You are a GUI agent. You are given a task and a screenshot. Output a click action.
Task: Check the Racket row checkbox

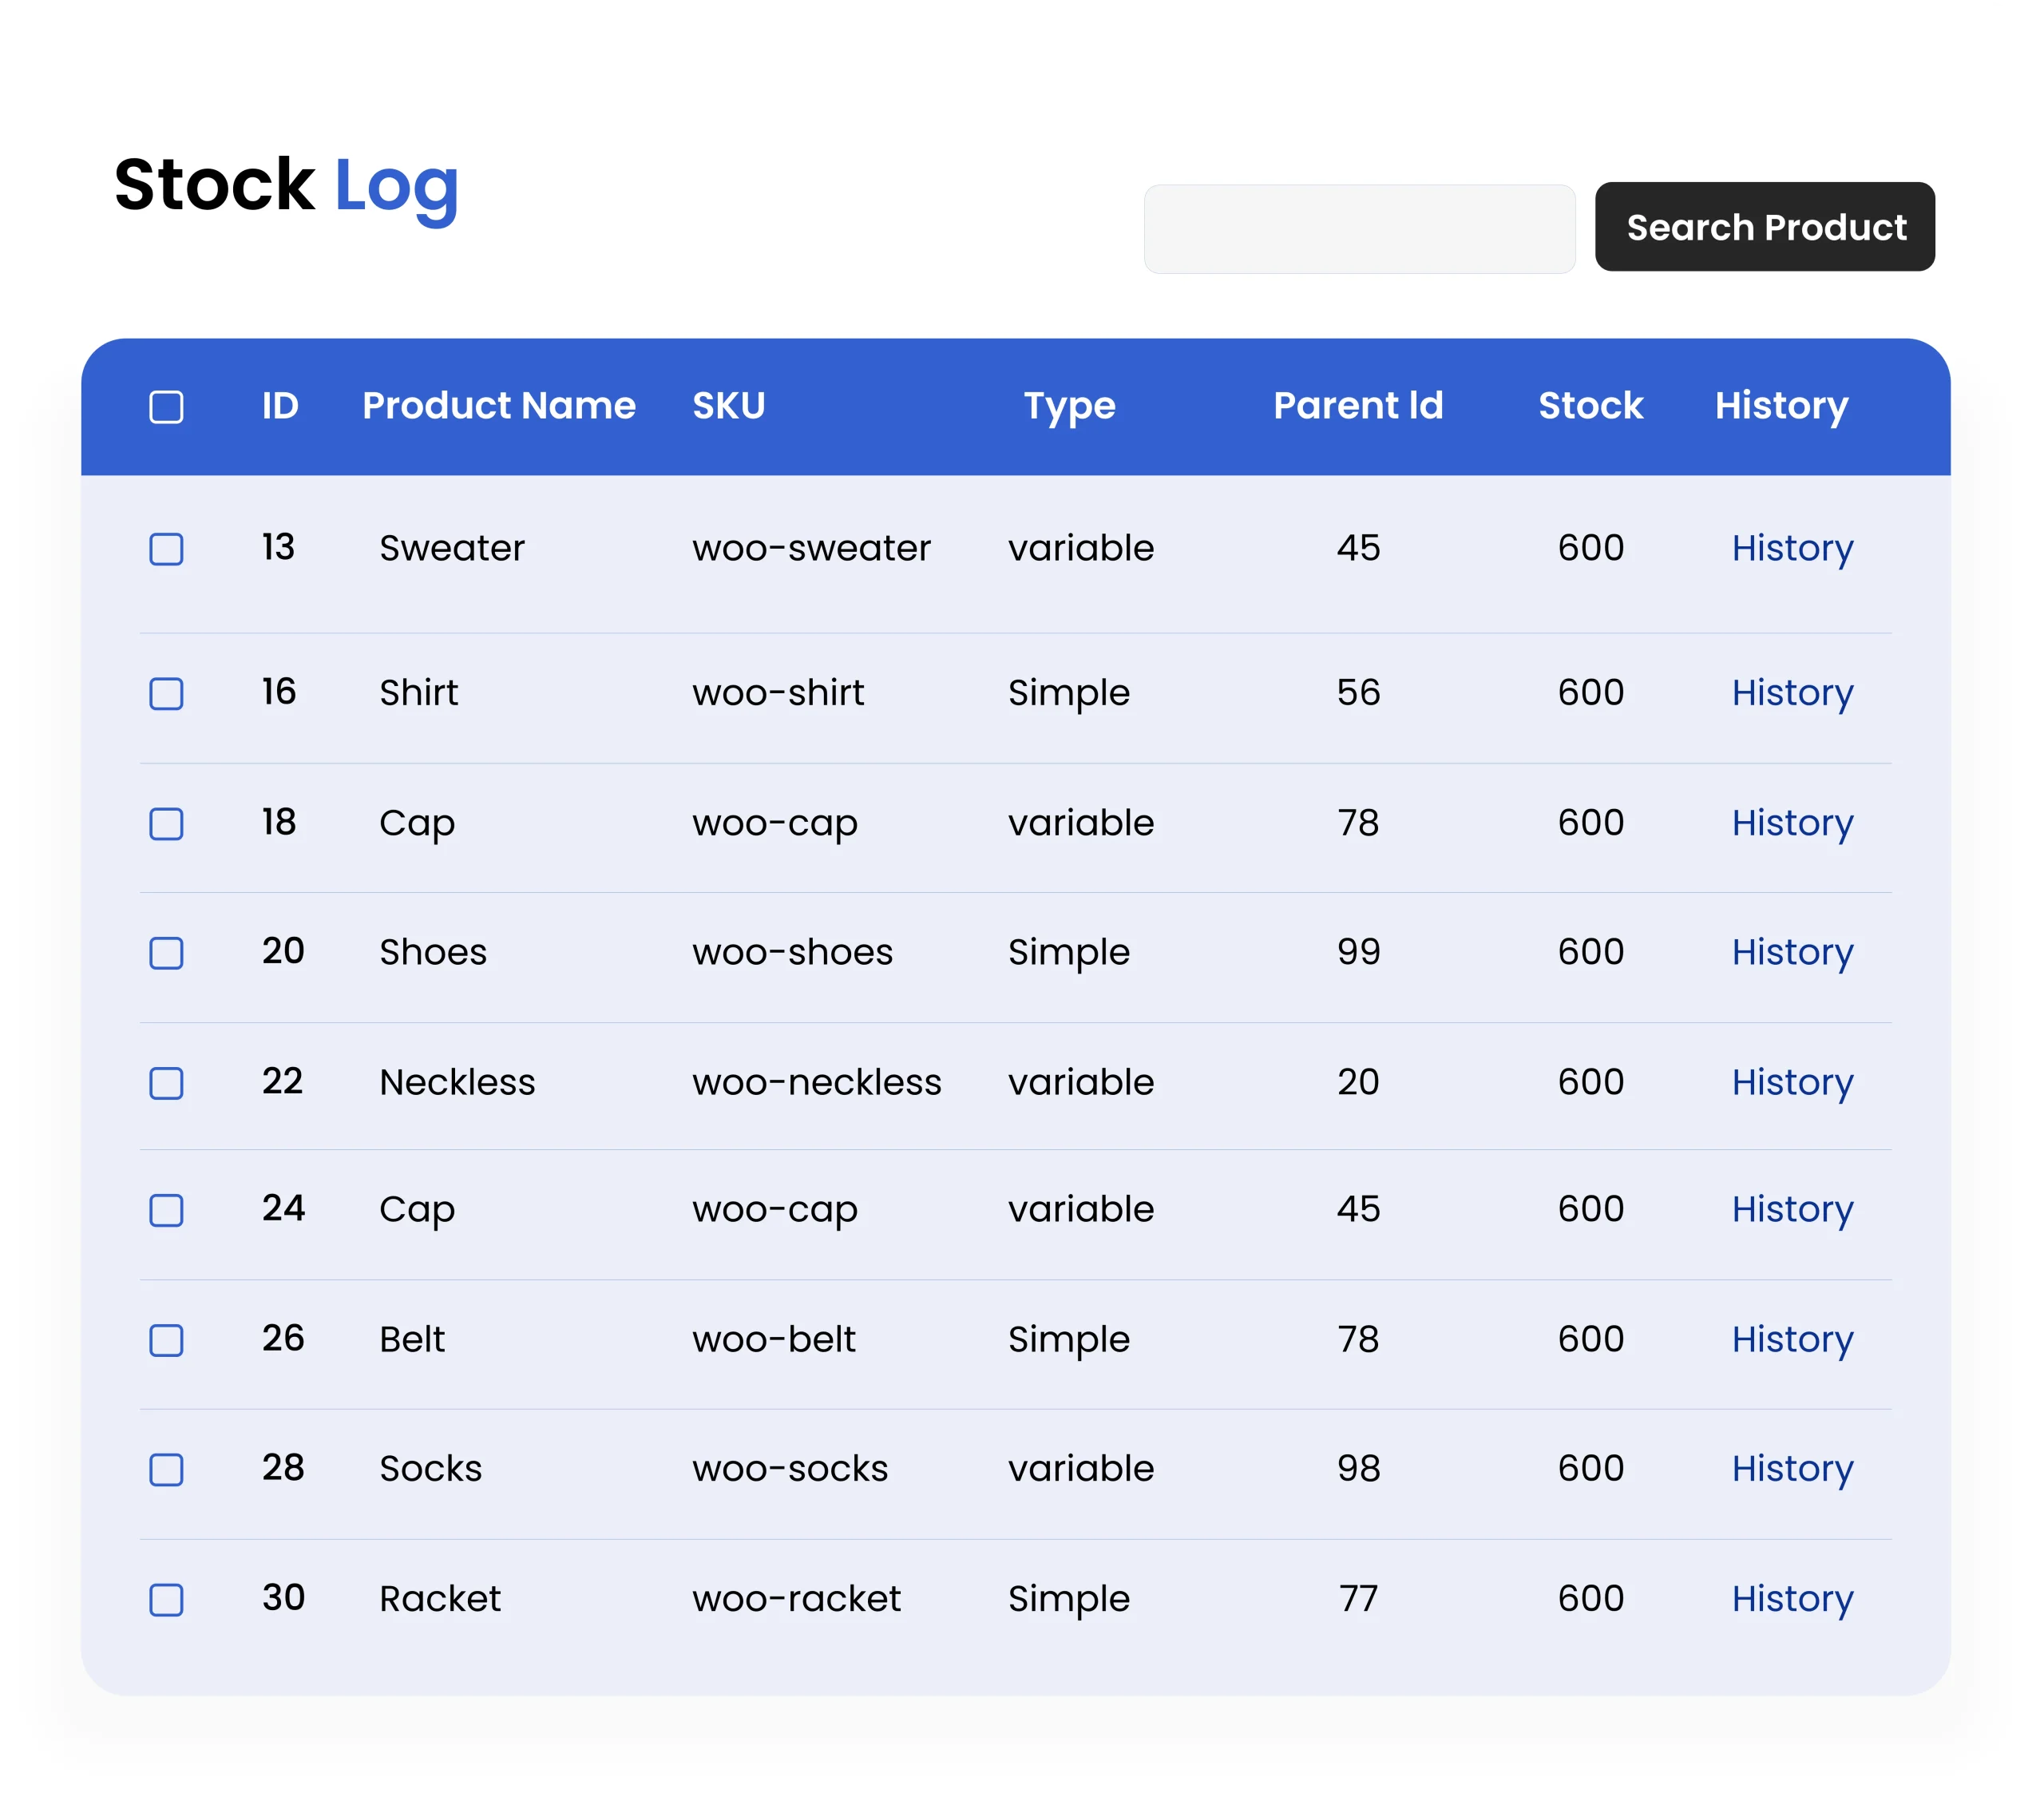pyautogui.click(x=166, y=1599)
